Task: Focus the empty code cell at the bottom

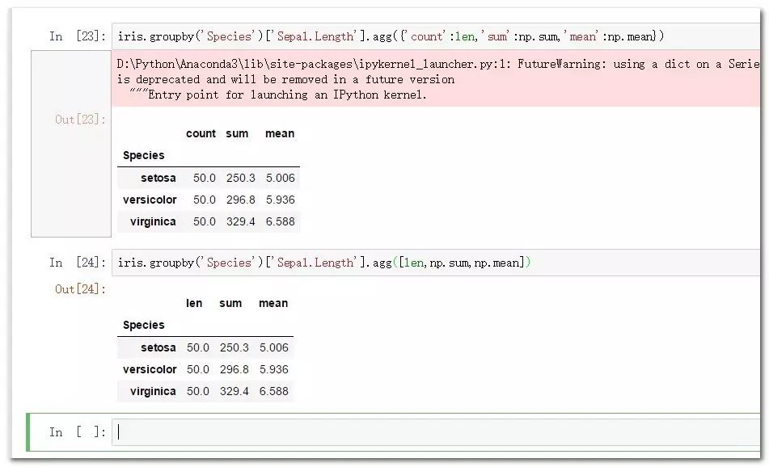Action: (x=436, y=431)
